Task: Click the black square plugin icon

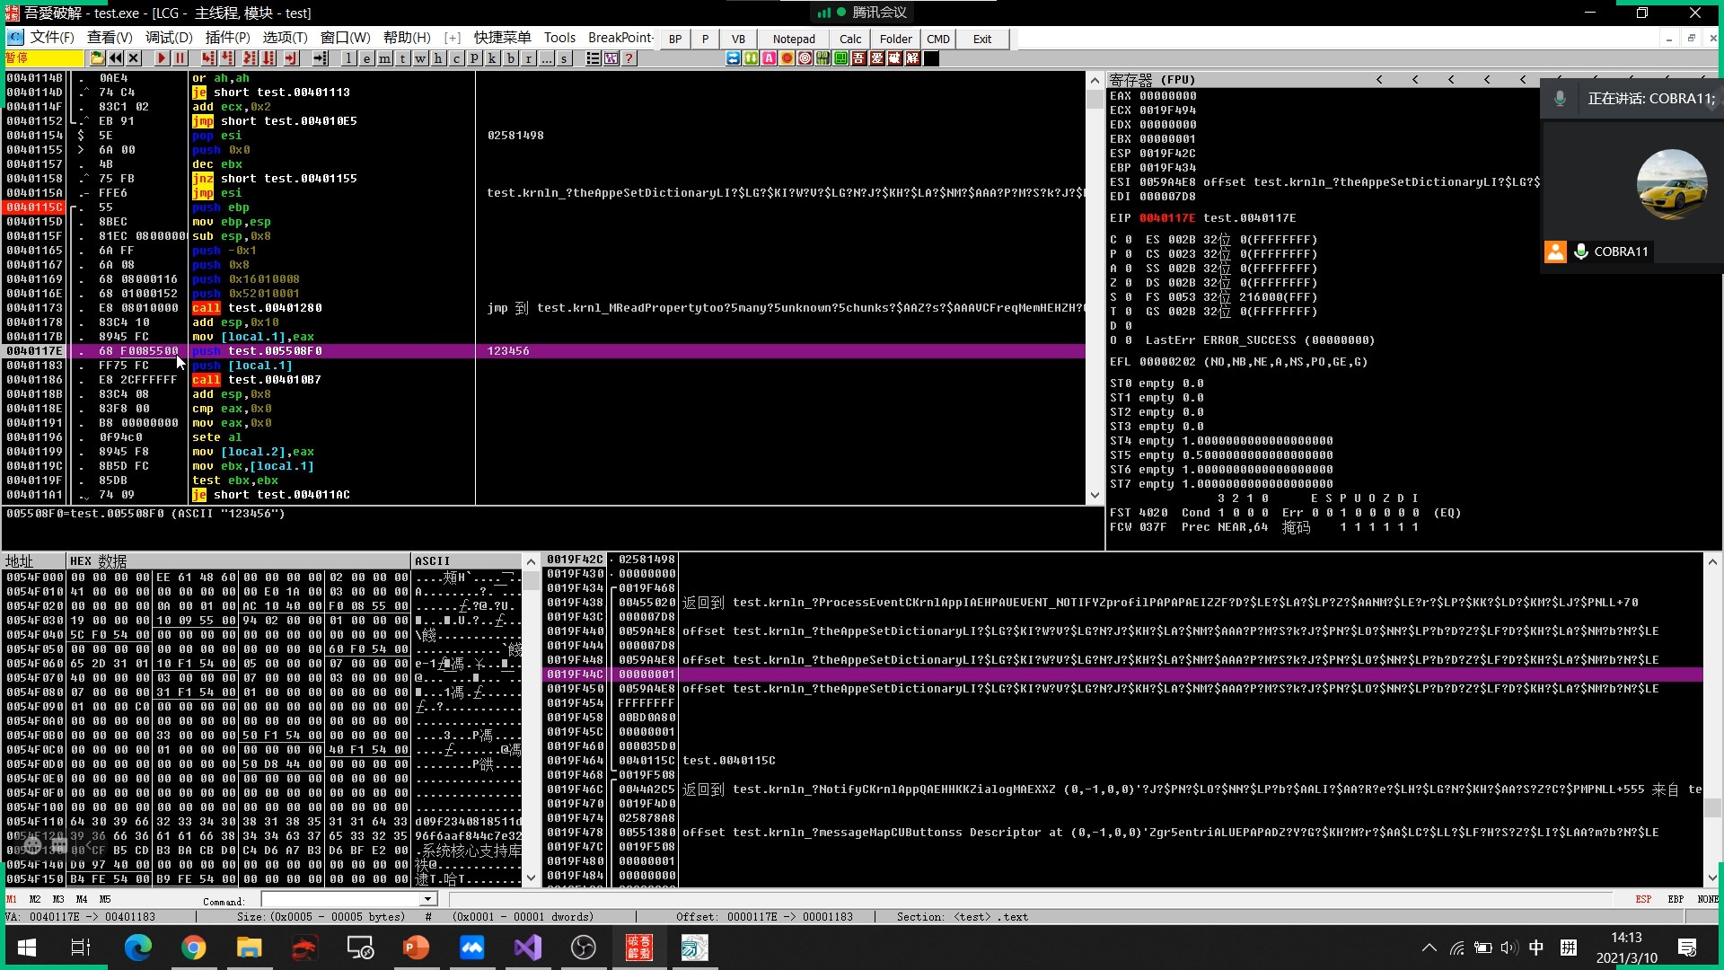Action: tap(931, 58)
